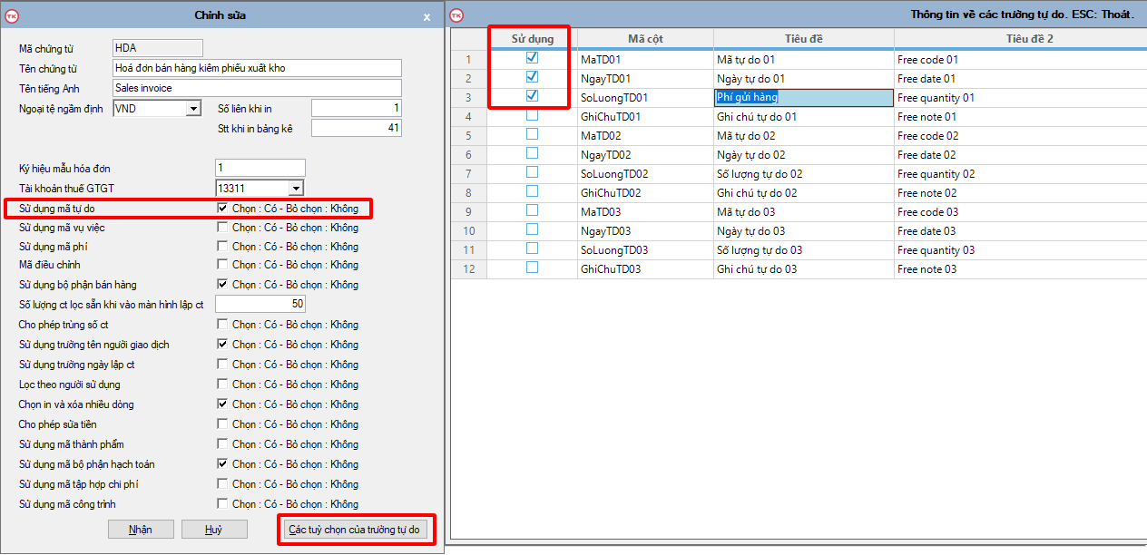Click the Huỷ button
The width and height of the screenshot is (1147, 555).
(x=214, y=530)
